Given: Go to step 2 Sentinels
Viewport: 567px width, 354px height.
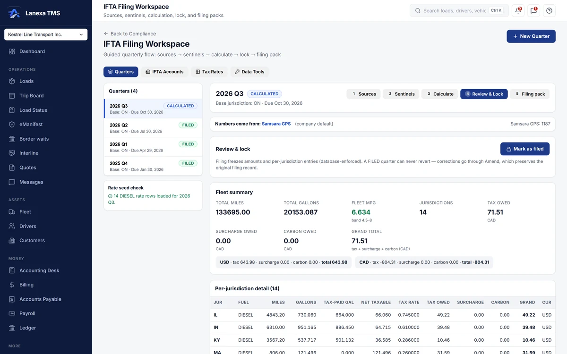Looking at the screenshot, I should pyautogui.click(x=401, y=94).
